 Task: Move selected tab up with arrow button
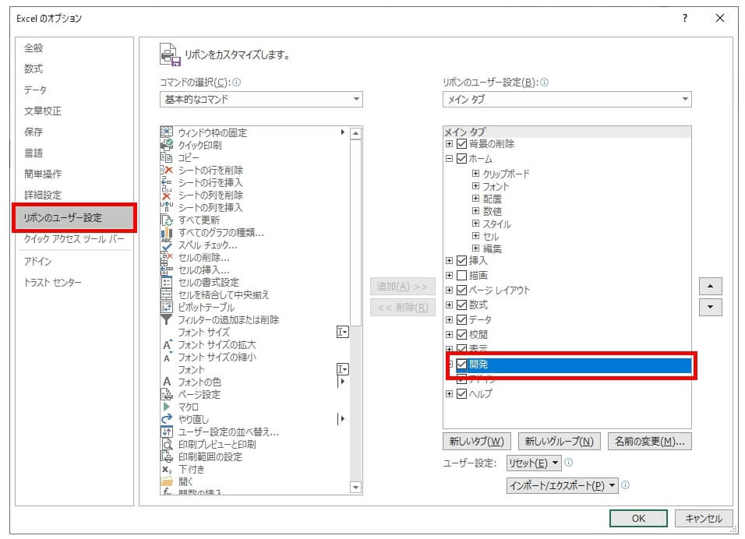click(x=710, y=286)
